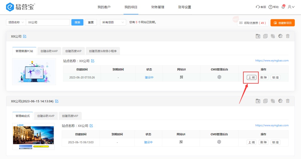This screenshot has width=301, height=159.
Task: Click folder icon in second project header
Action: (258, 101)
